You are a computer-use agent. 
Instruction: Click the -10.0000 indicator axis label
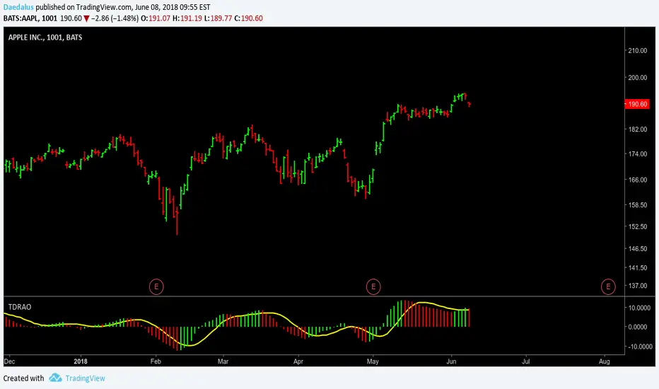click(639, 347)
